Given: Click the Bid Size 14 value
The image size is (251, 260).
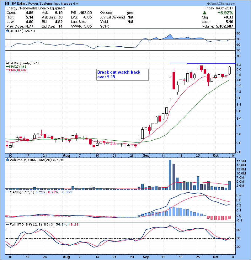Looking at the screenshot, I should [61, 26].
